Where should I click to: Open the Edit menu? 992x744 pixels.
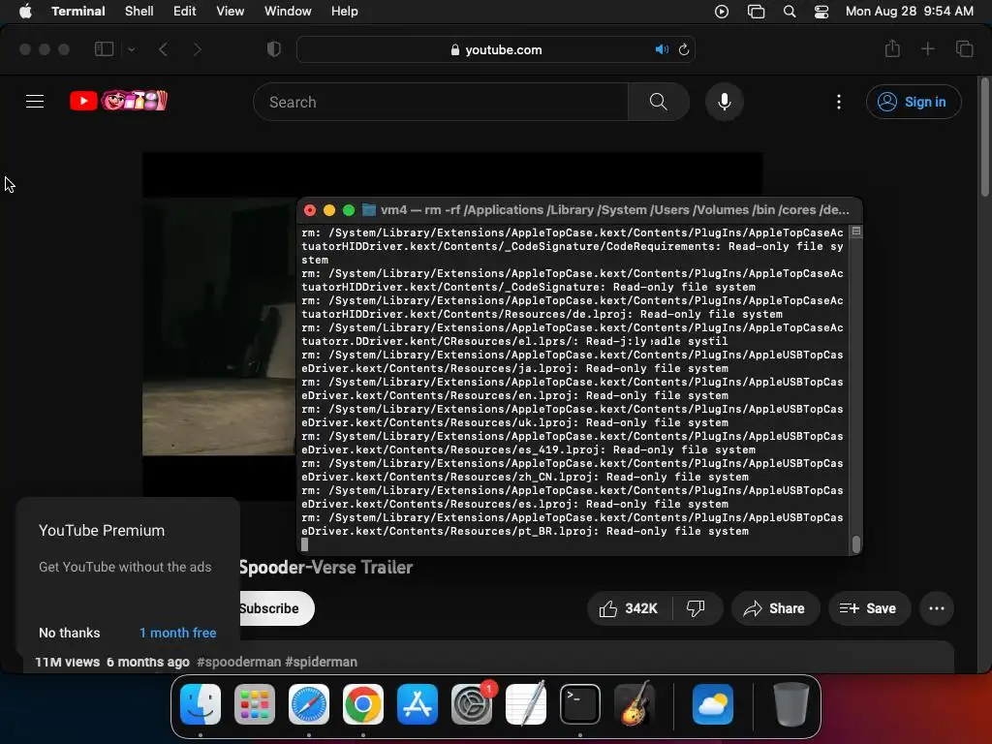click(x=185, y=12)
